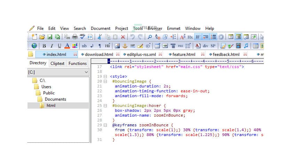This screenshot has width=291, height=168.
Task: Insert an image using the picture icon
Action: (117, 46)
